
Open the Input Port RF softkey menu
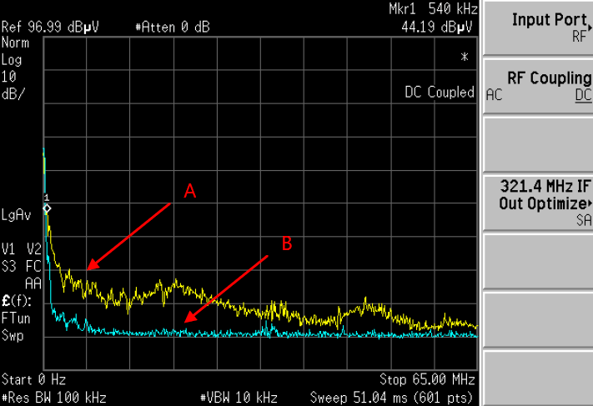(x=538, y=27)
